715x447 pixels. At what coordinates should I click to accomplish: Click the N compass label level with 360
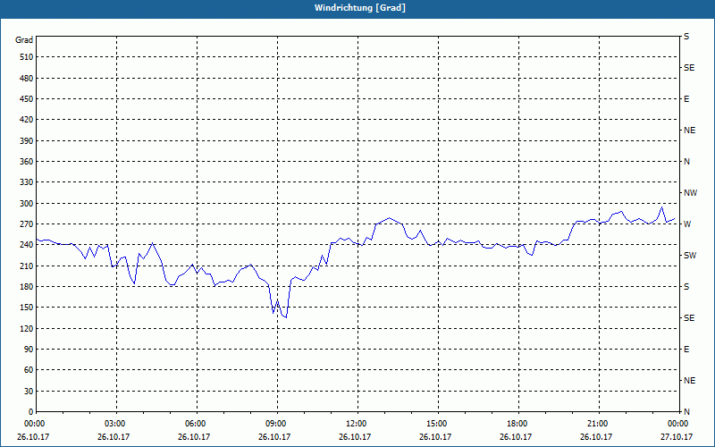click(686, 162)
